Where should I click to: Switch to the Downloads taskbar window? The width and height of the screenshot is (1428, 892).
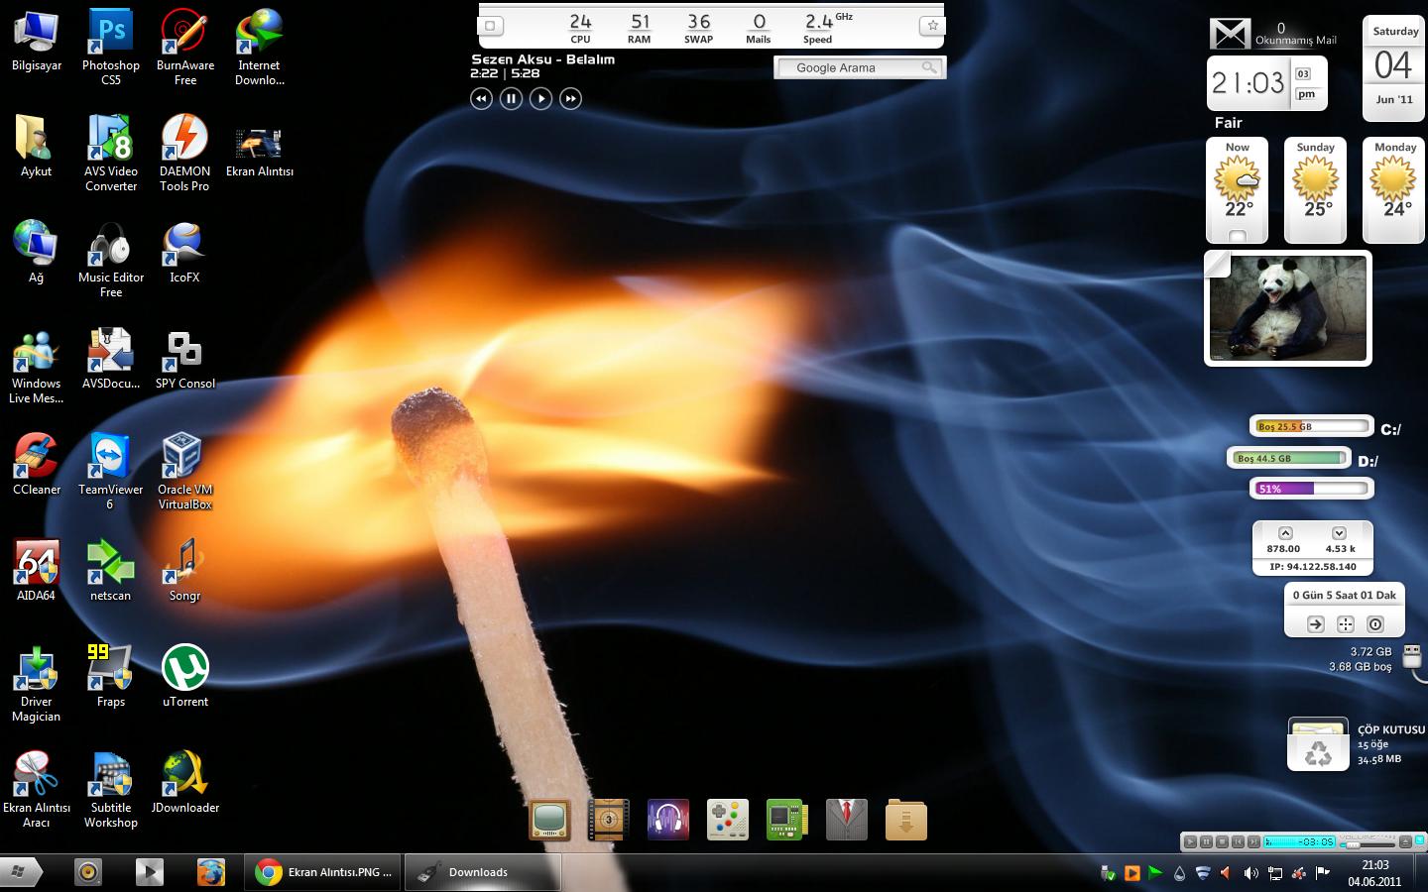pos(483,872)
